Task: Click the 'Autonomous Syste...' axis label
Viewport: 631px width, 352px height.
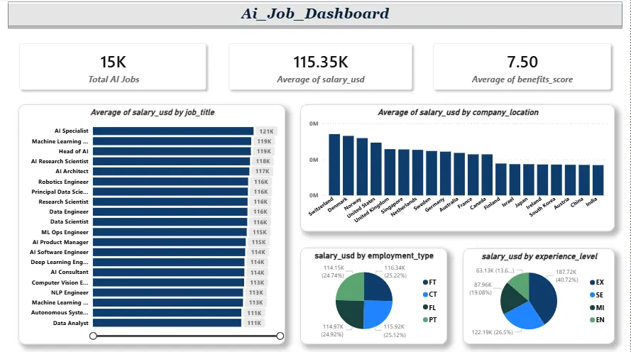Action: pyautogui.click(x=60, y=312)
